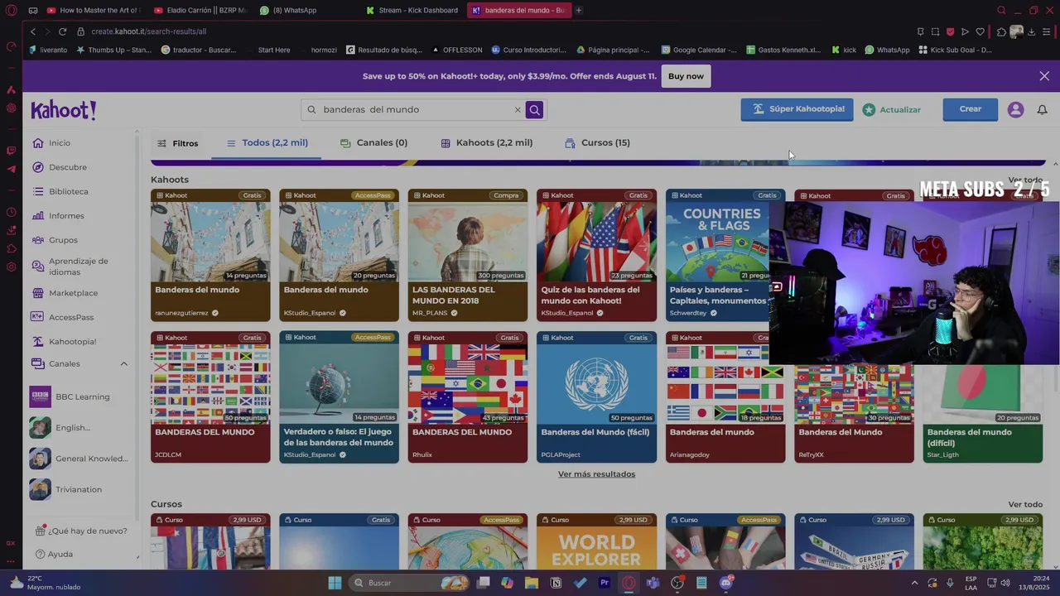
Task: Go back in browser history
Action: click(x=33, y=31)
